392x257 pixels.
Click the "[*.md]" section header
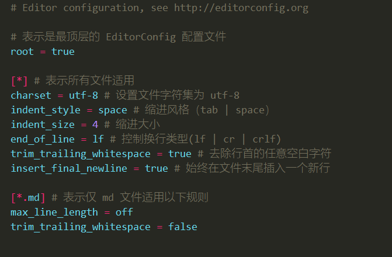[28, 197]
